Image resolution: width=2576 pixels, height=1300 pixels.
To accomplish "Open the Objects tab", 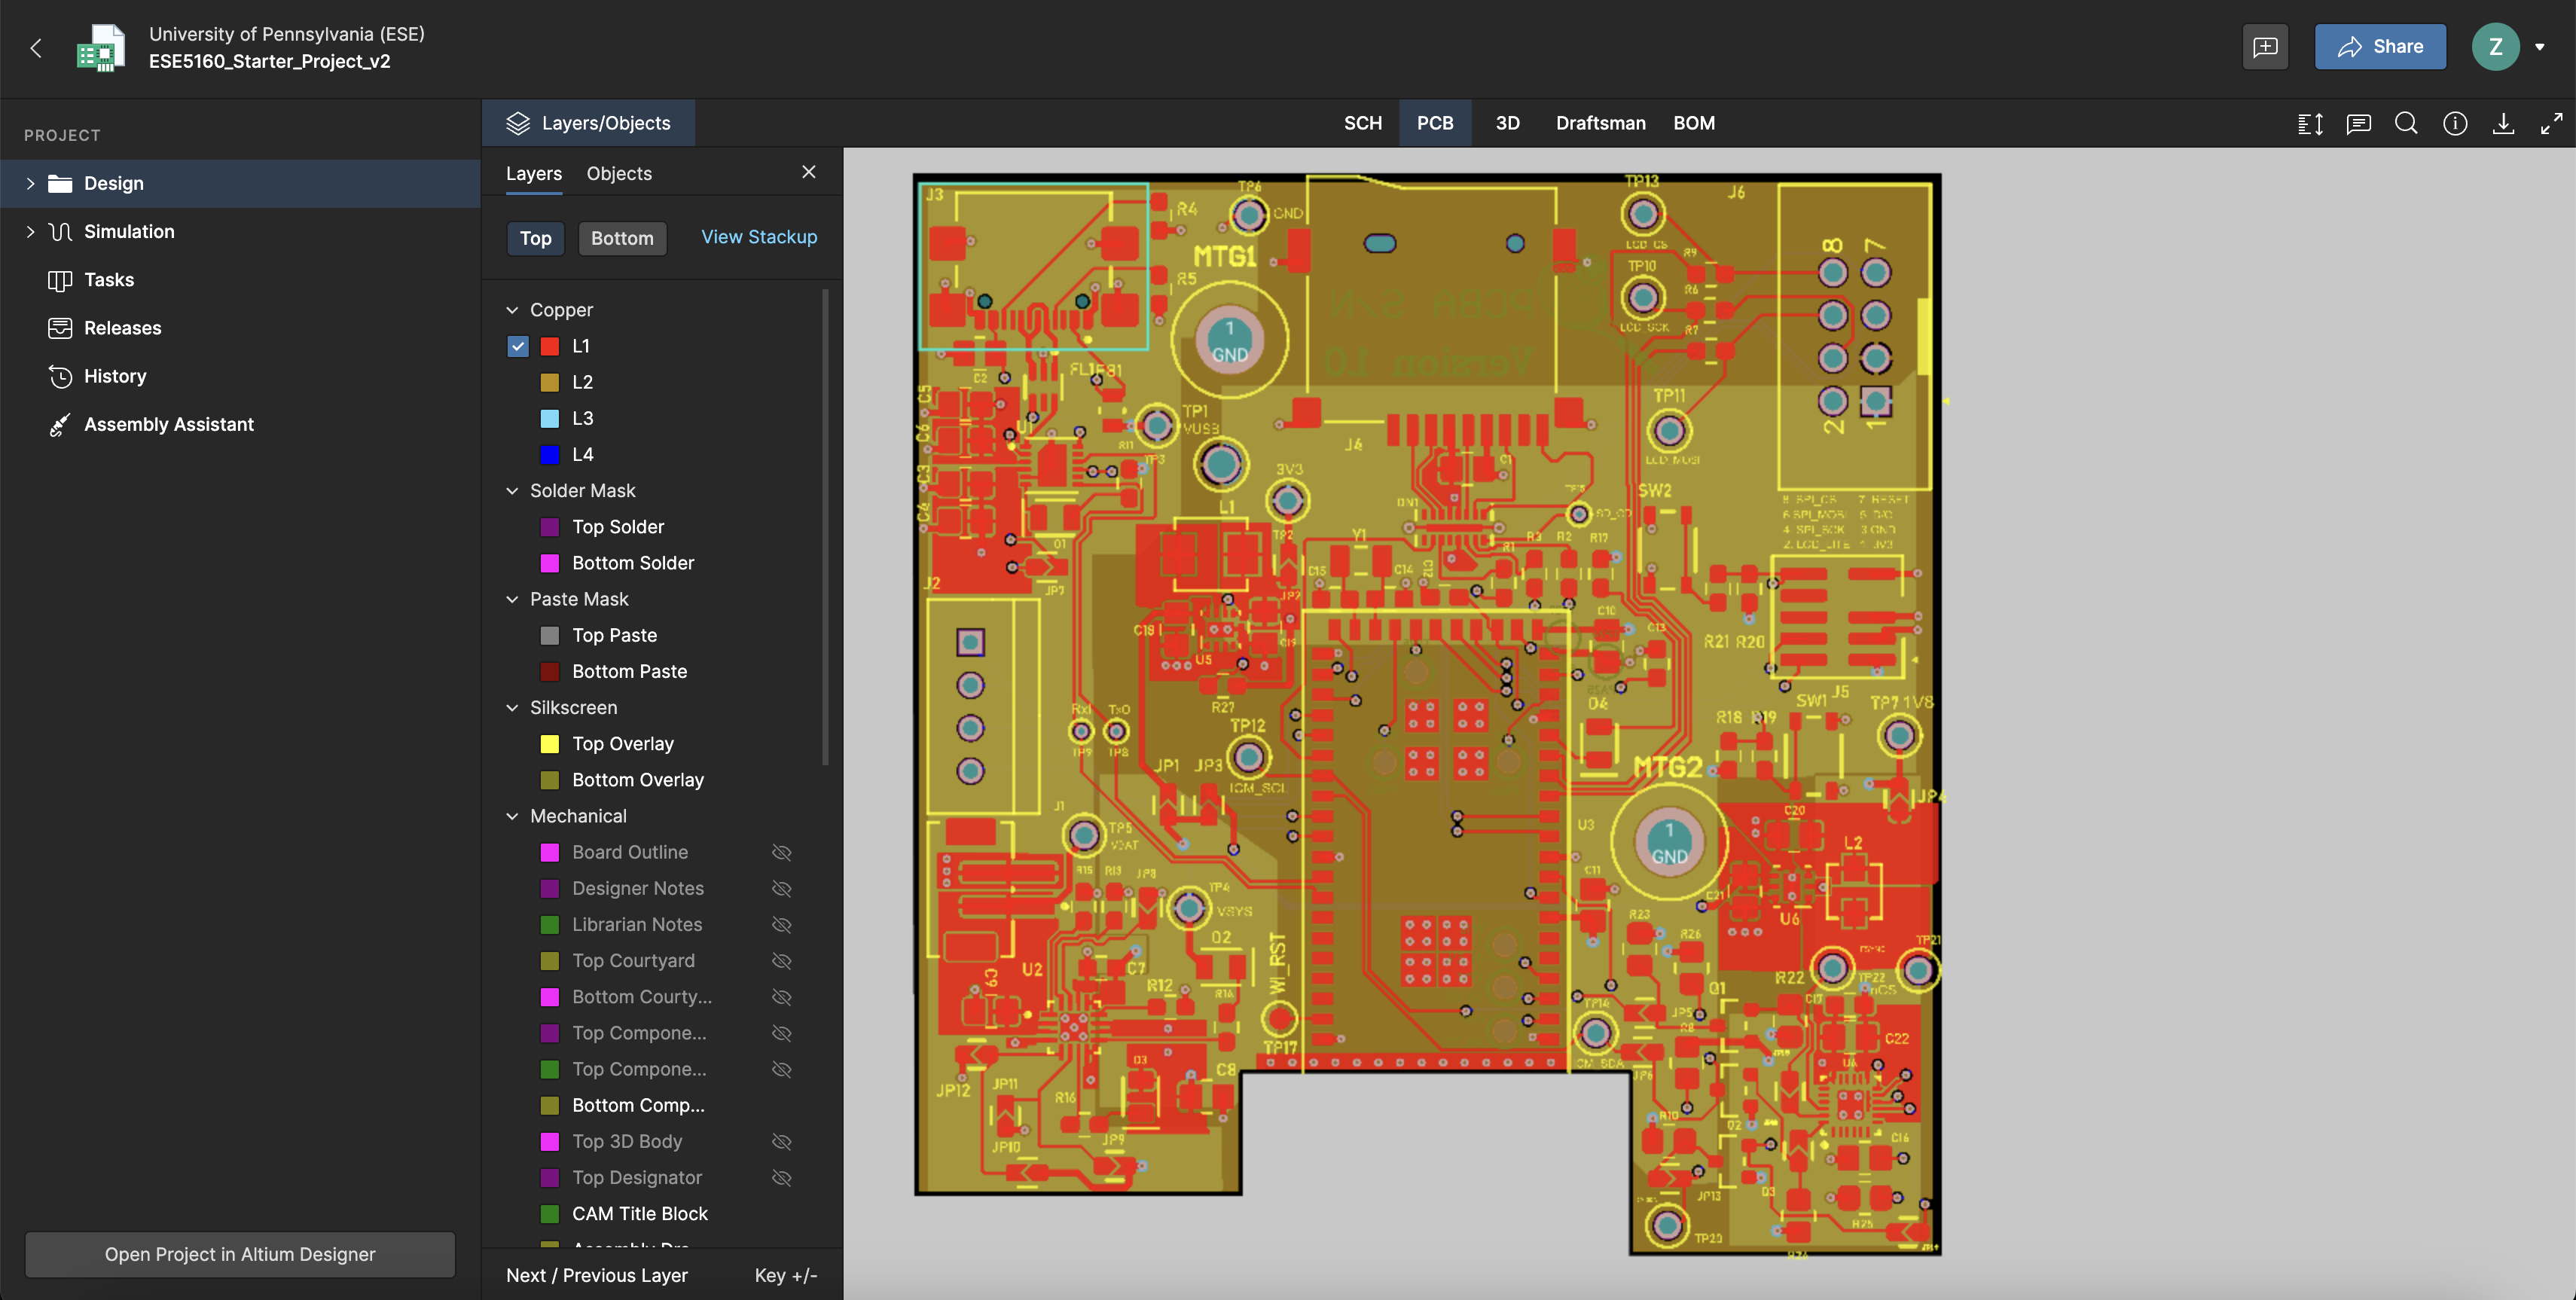I will (619, 173).
